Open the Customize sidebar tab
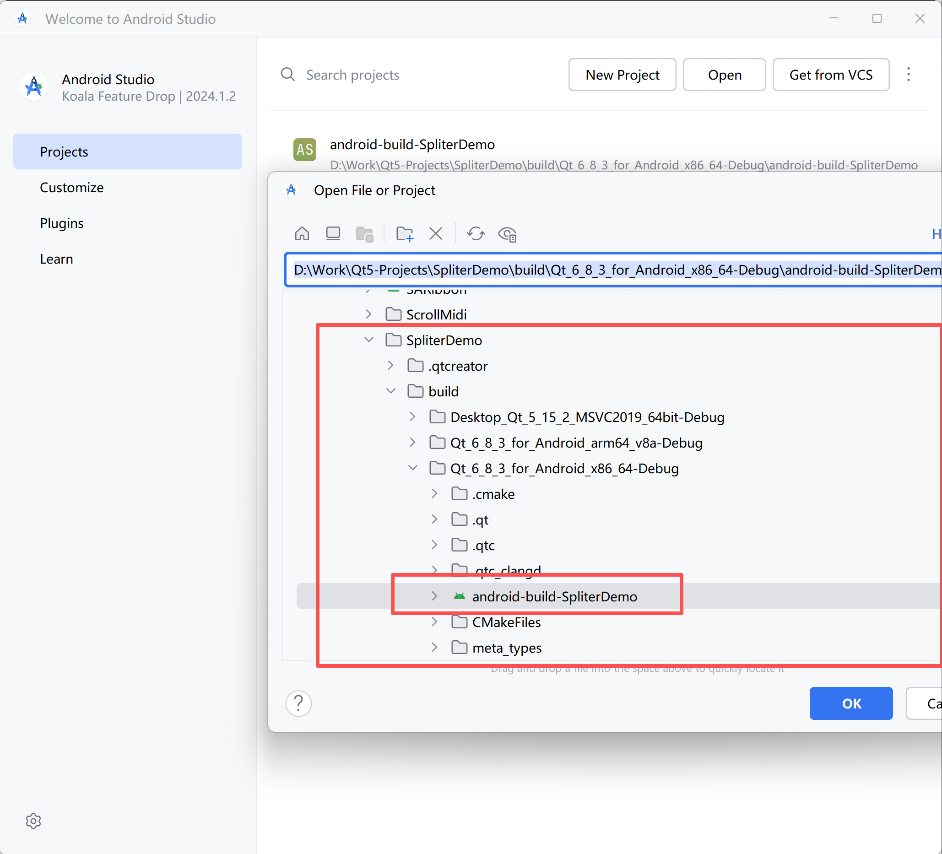Screen dimensions: 942x854 (71, 187)
